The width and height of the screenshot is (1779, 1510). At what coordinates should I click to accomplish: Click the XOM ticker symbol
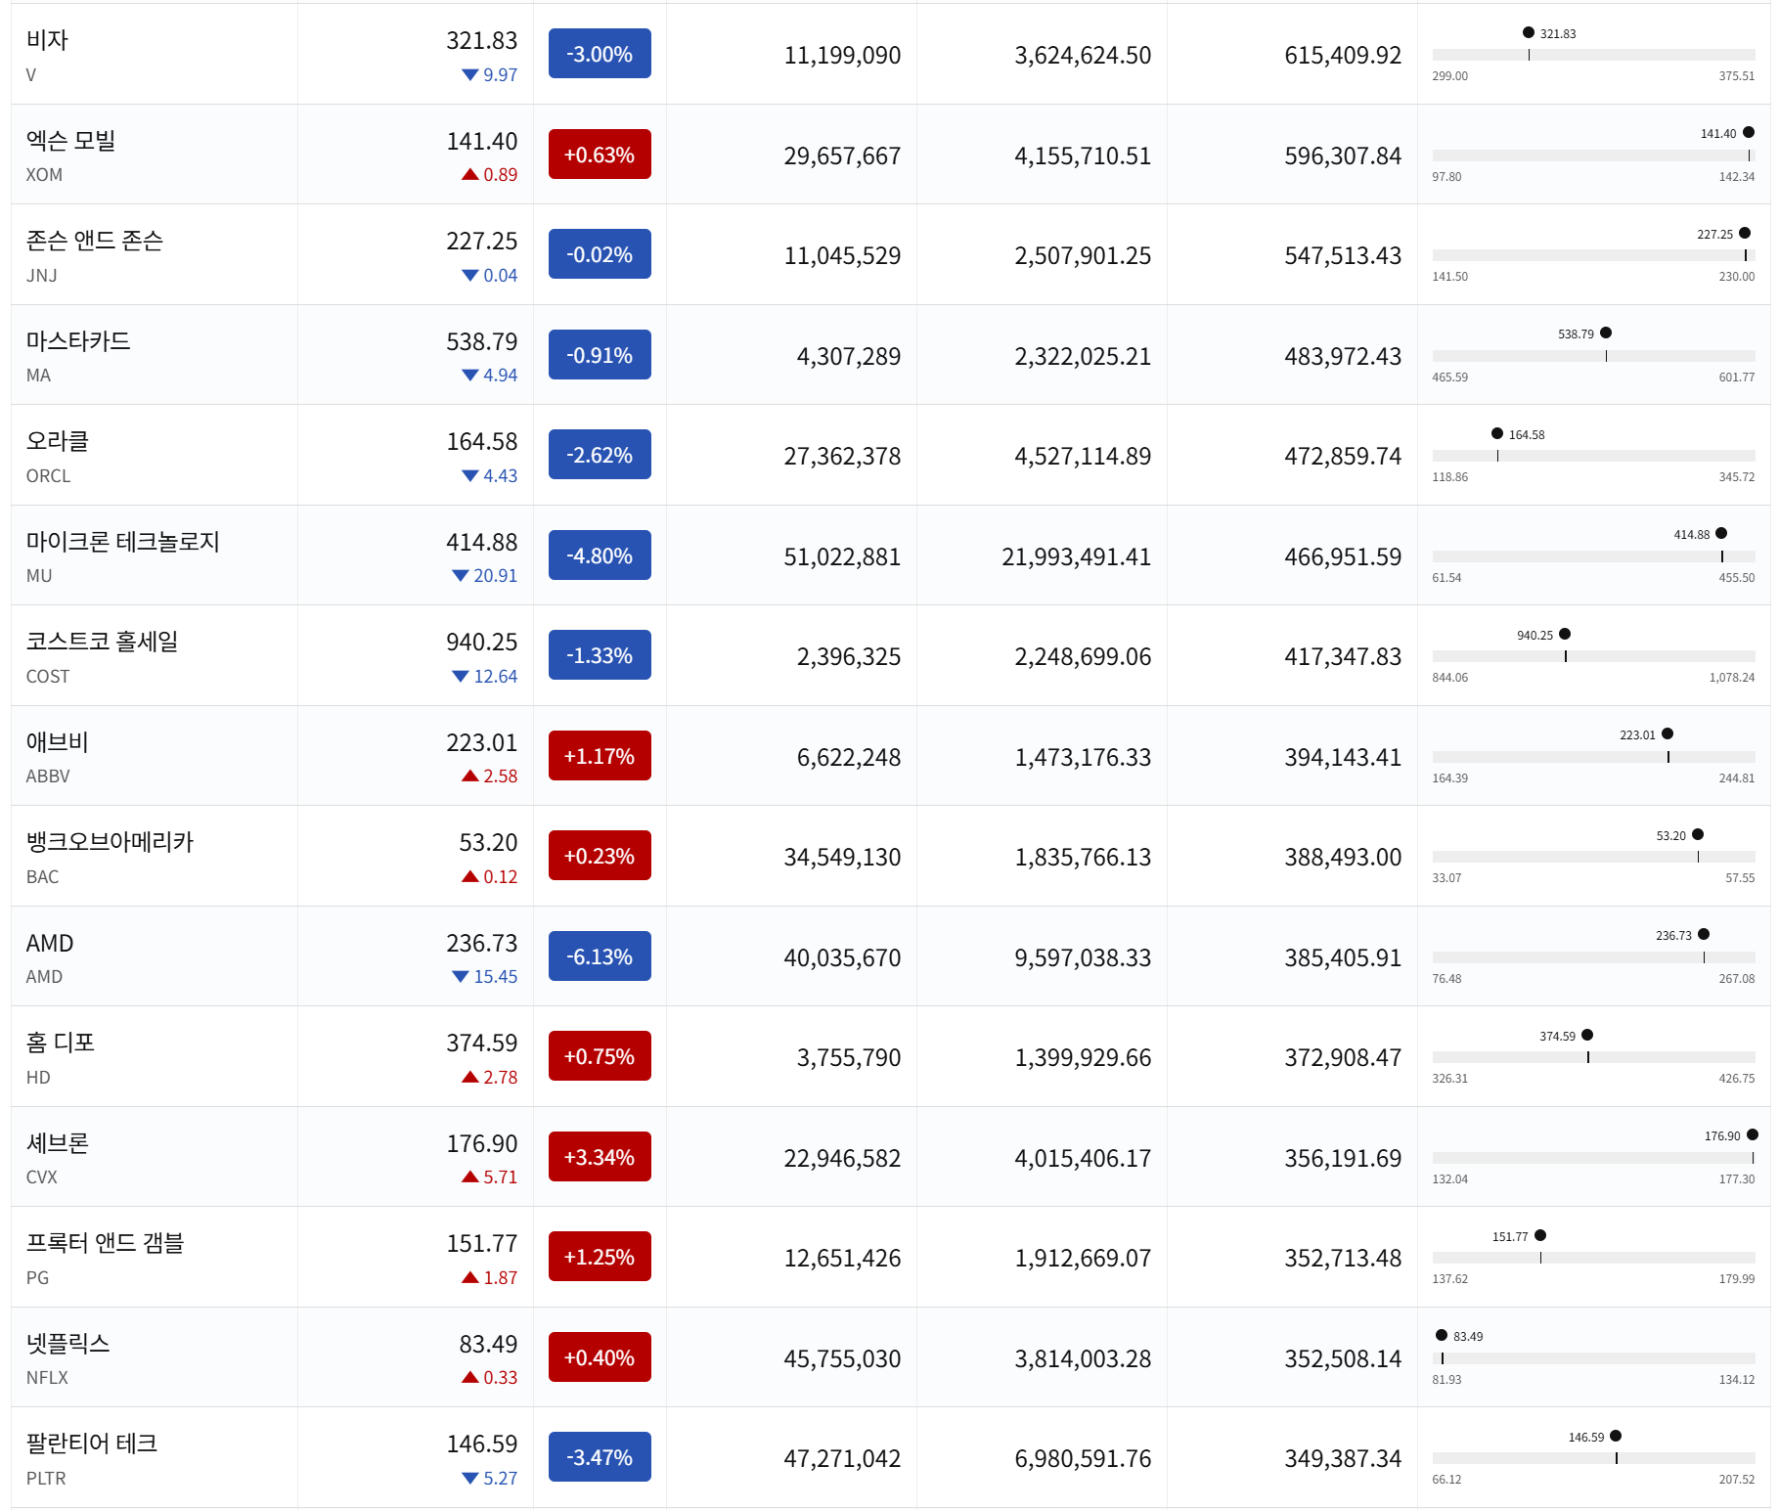[44, 175]
